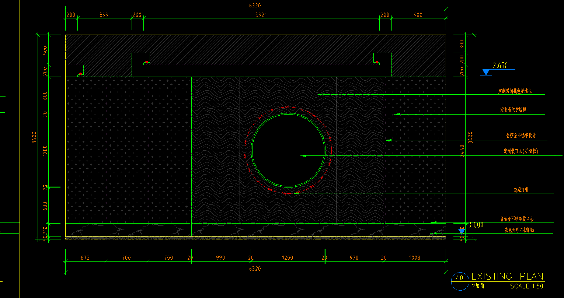
Task: Select the bottom '970' dimension
Action: (x=354, y=258)
